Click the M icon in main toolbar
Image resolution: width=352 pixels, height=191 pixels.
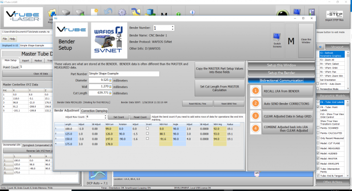[x=164, y=14]
